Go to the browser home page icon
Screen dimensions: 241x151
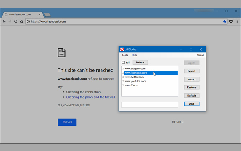click(x=22, y=22)
